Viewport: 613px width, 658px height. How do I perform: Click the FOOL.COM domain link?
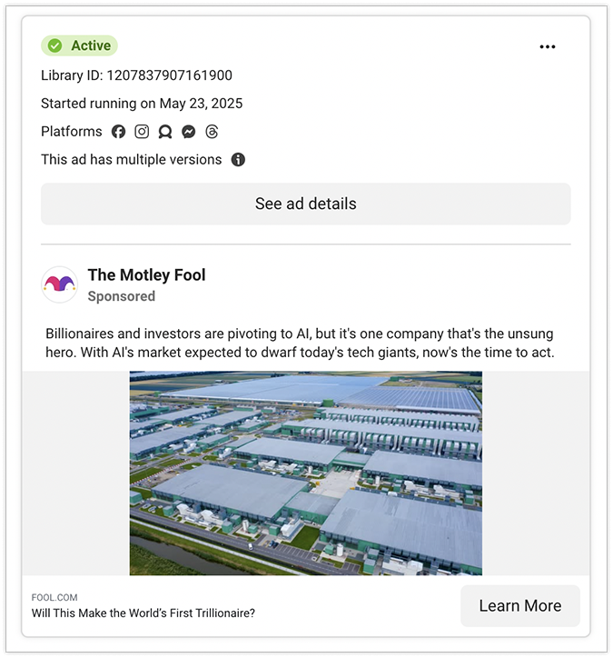click(54, 597)
